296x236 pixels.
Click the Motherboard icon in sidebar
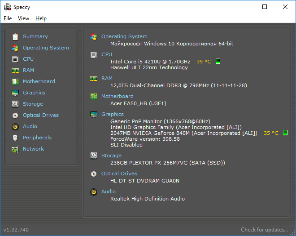click(x=15, y=81)
